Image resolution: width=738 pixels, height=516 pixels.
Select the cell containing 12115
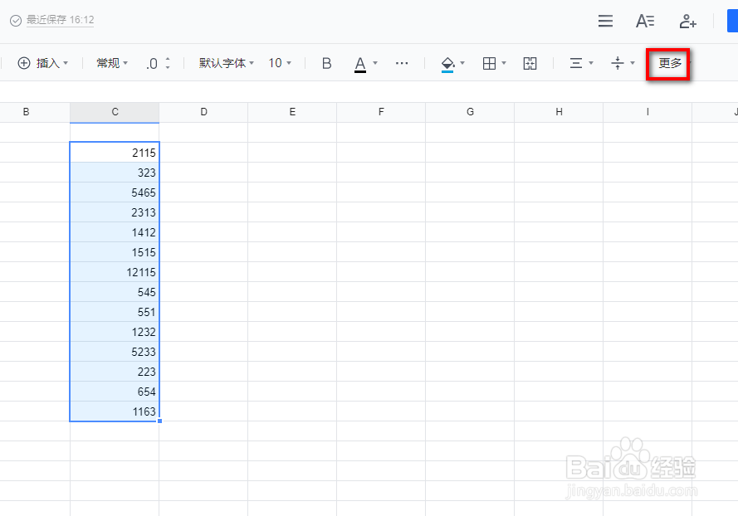pyautogui.click(x=115, y=272)
